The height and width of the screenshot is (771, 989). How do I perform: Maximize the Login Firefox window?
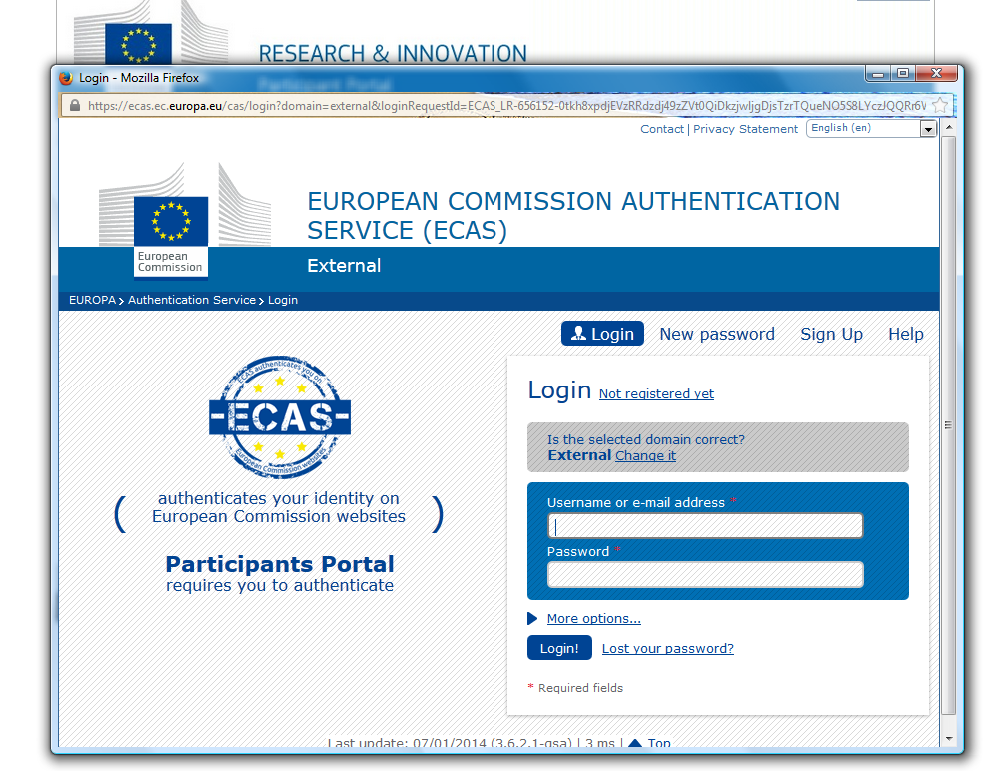tap(903, 74)
